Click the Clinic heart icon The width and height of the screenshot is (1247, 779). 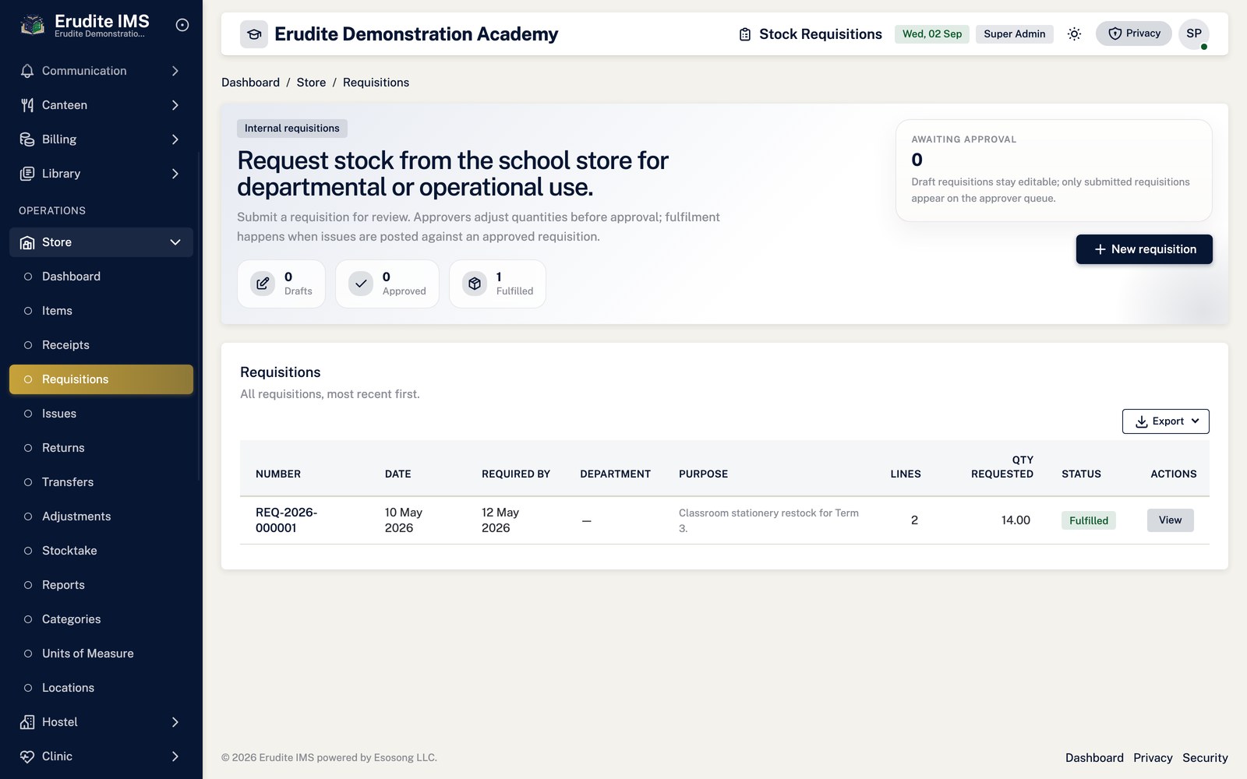click(x=27, y=756)
